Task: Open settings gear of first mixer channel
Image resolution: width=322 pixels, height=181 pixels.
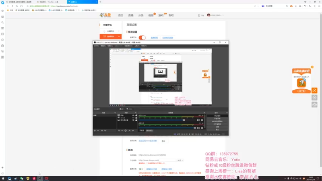Action: click(x=202, y=120)
